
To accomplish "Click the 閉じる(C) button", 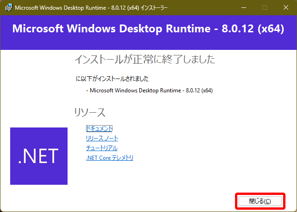I will point(260,201).
